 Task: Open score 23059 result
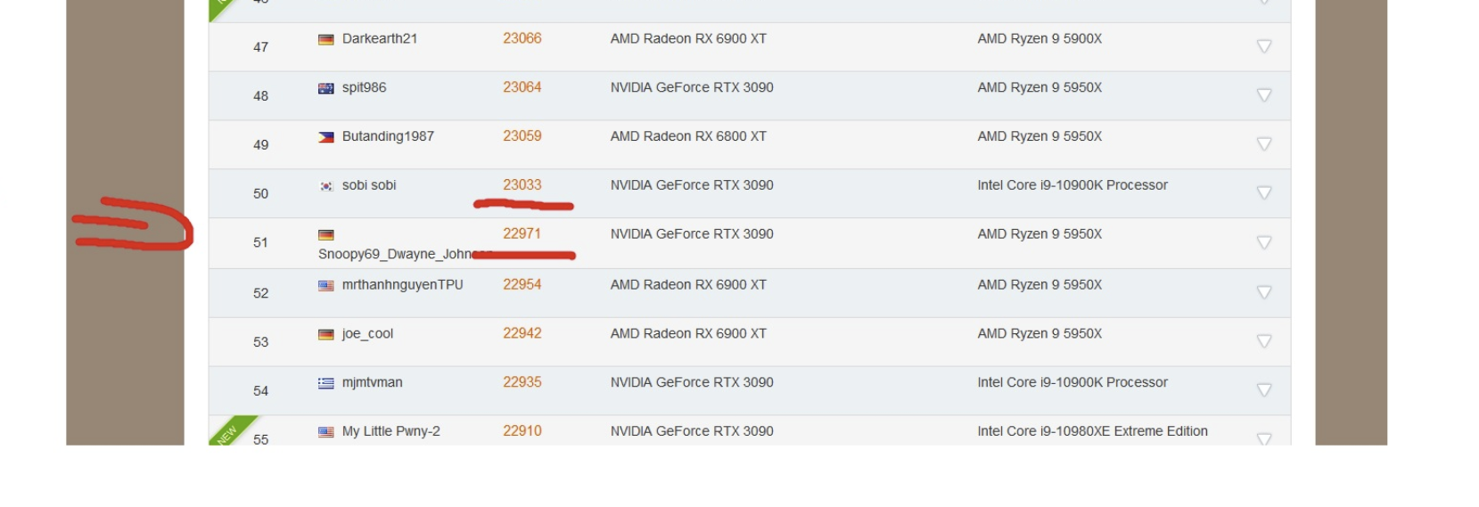[522, 136]
